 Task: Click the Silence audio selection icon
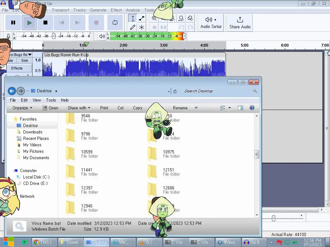pos(163,27)
